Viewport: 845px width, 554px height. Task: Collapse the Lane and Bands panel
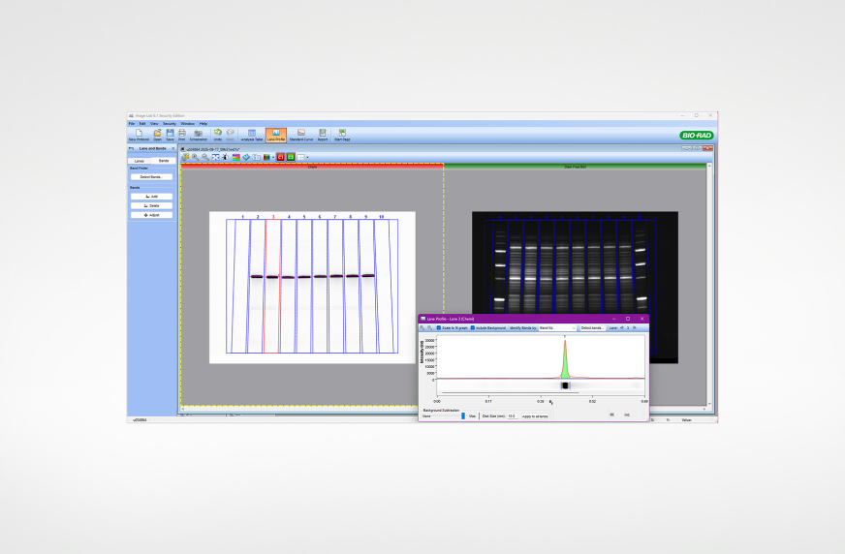[173, 148]
